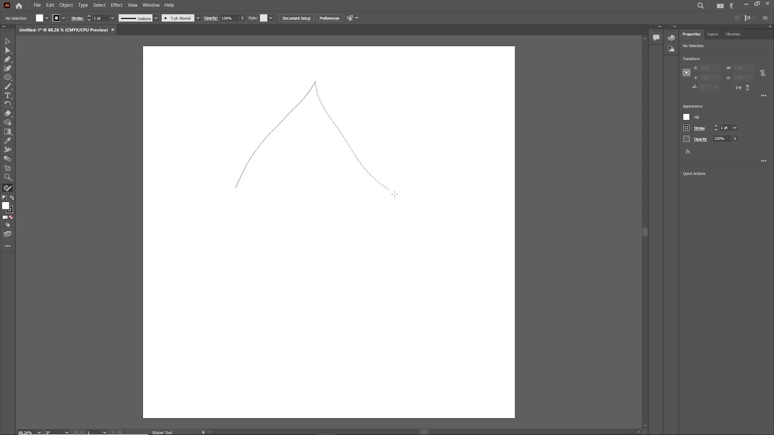The width and height of the screenshot is (774, 435).
Task: Open the Object menu
Action: [66, 5]
